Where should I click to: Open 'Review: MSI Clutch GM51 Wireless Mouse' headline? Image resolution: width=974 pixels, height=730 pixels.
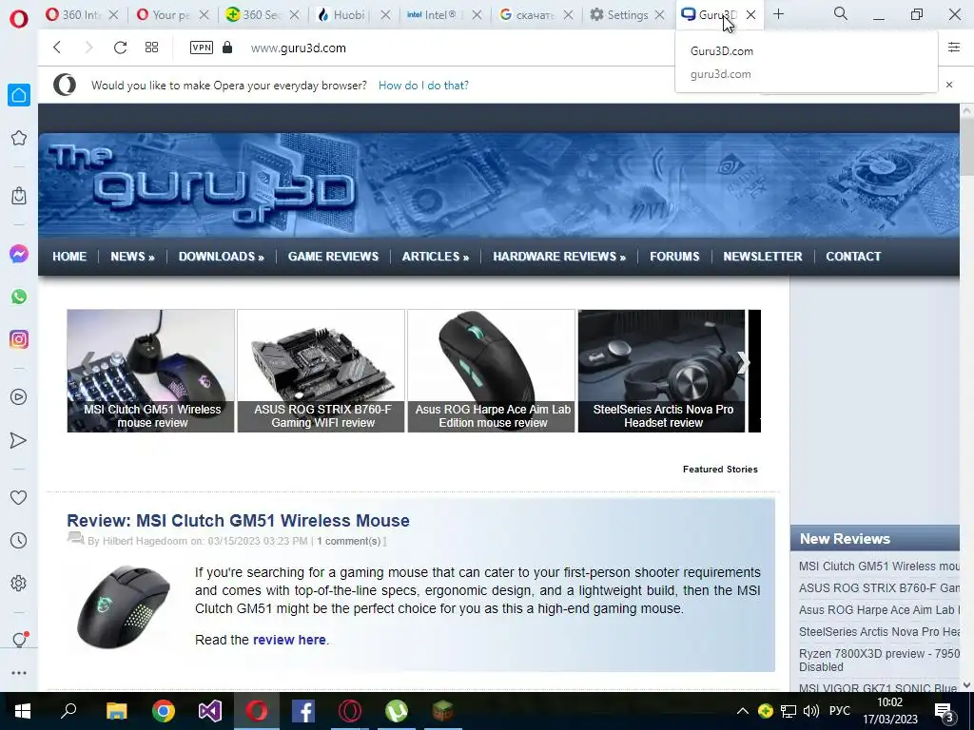pyautogui.click(x=238, y=520)
